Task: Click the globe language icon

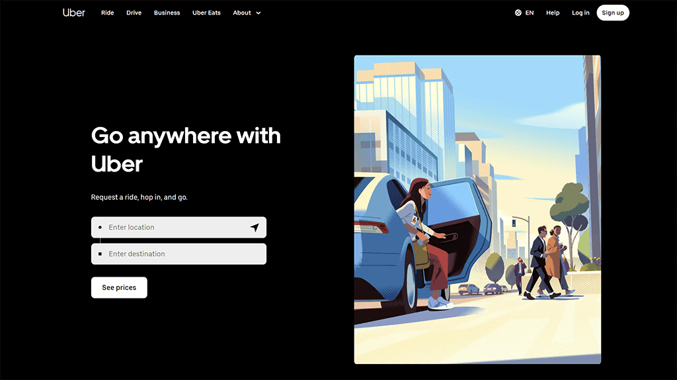Action: tap(518, 13)
